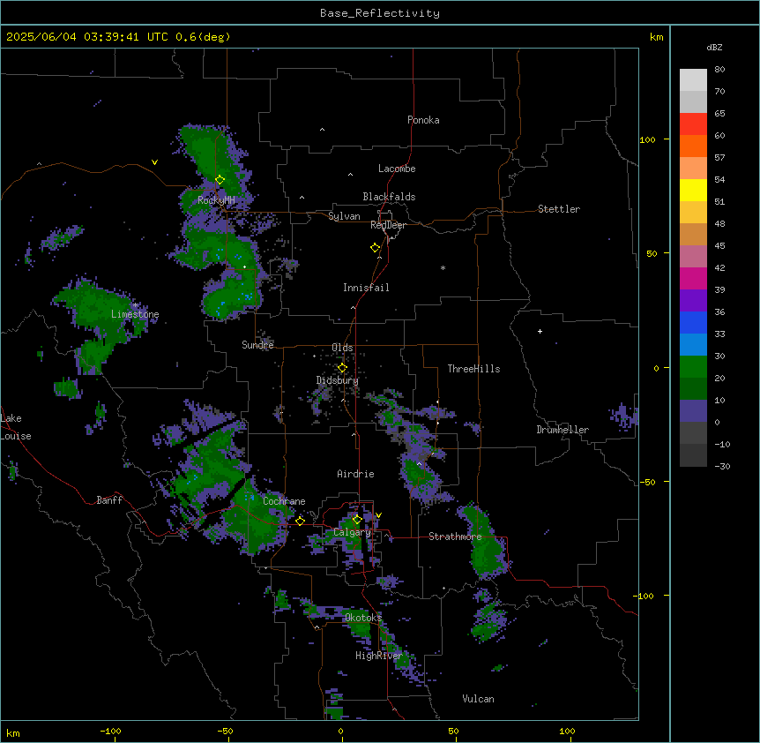This screenshot has height=743, width=760.
Task: Click yellow v marker northeast of Calgary
Action: (378, 515)
